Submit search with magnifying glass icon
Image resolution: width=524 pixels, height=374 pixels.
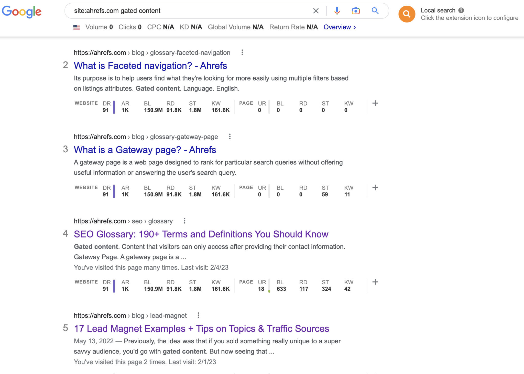tap(375, 11)
